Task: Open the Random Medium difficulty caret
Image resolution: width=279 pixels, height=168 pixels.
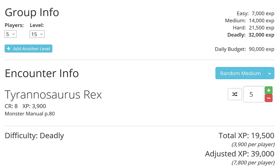Action: pos(270,73)
